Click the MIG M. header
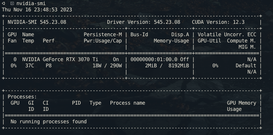Image resolution: width=273 pixels, height=135 pixels. (x=247, y=47)
